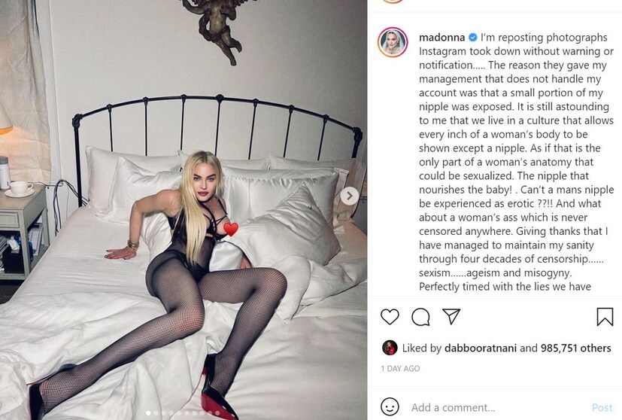Open the emoji picker smiley icon
This screenshot has width=622, height=420.
click(x=390, y=407)
